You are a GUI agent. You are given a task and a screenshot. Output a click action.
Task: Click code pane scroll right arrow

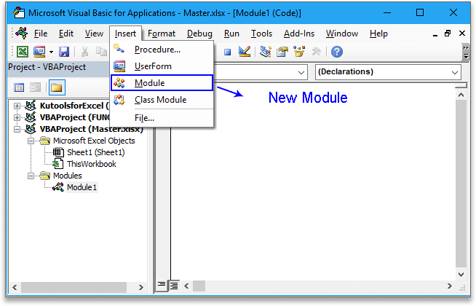coord(450,286)
